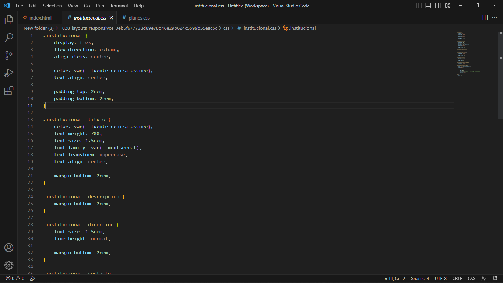Image resolution: width=503 pixels, height=283 pixels.
Task: Toggle the bottom Panel layout button
Action: [428, 6]
